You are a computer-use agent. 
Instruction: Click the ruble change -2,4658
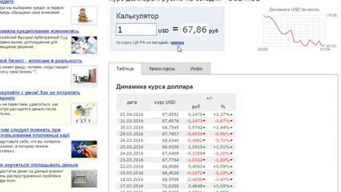[x=196, y=180]
